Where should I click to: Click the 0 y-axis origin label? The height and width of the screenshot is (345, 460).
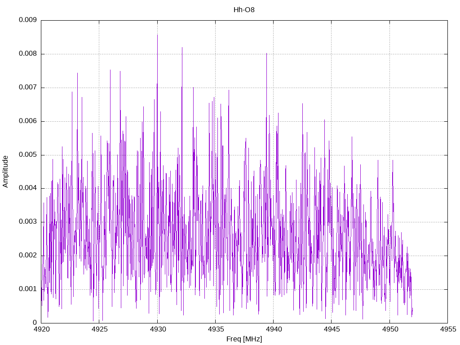(x=35, y=323)
